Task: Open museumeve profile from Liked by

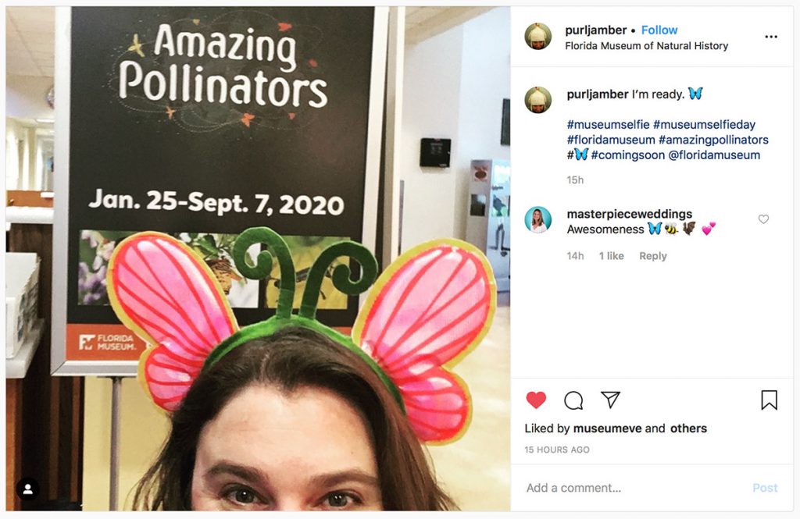Action: pos(607,428)
